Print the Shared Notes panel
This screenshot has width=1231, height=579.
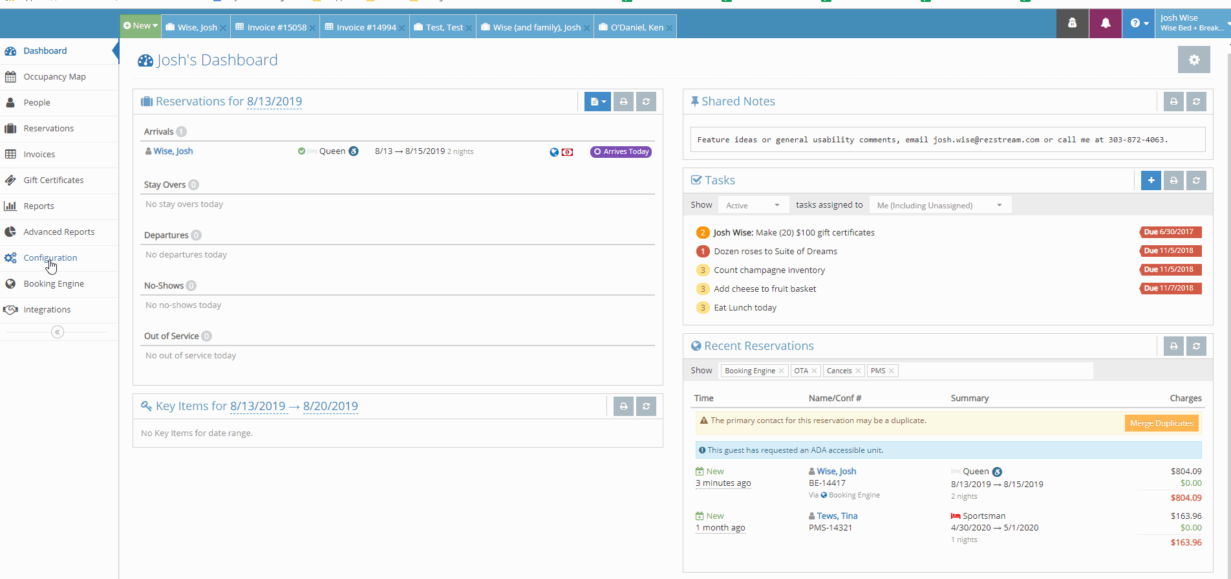1173,102
